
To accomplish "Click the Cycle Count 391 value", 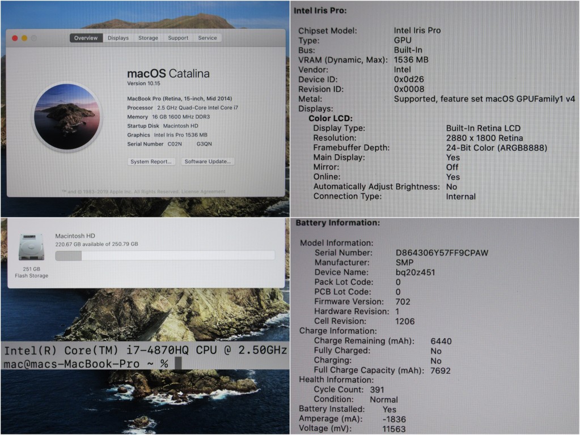I will point(377,390).
